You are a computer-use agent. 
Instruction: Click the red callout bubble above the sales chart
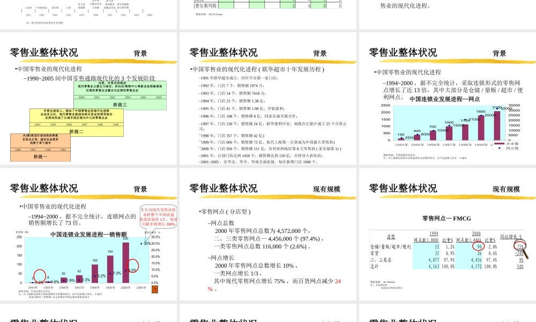coord(159,216)
